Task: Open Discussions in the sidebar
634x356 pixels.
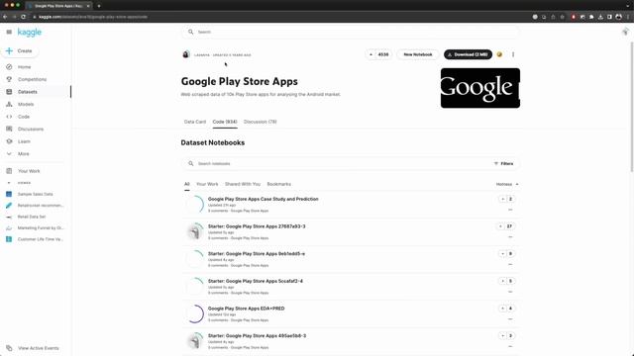Action: tap(31, 130)
